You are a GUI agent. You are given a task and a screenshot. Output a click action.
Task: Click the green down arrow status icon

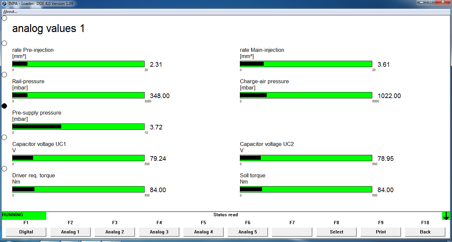click(x=446, y=216)
